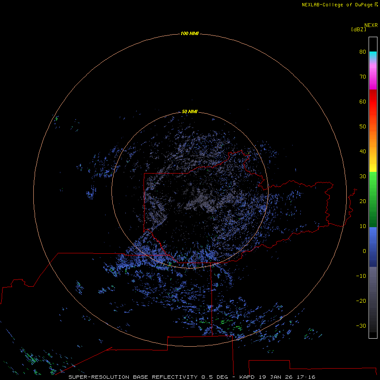
Task: Click the 0 dBZ scale value
Action: click(x=364, y=251)
